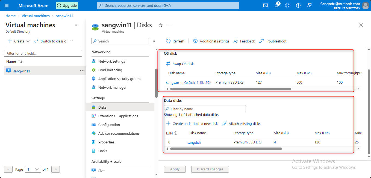Click the LUN info icon
Viewport: 371px width, 178px height.
176,133
